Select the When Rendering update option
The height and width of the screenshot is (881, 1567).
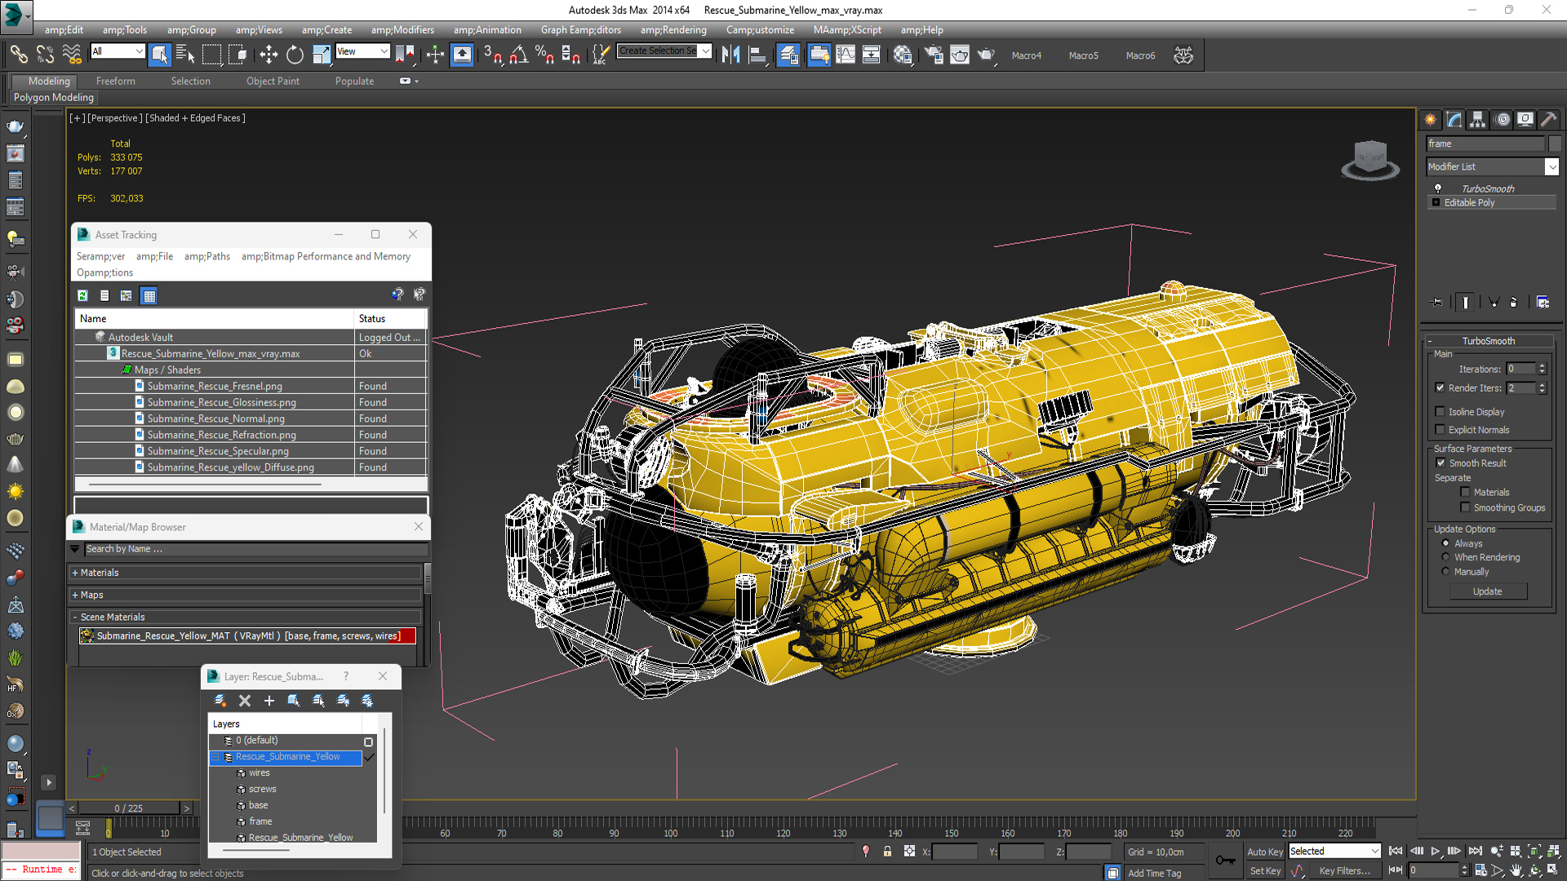coord(1445,557)
